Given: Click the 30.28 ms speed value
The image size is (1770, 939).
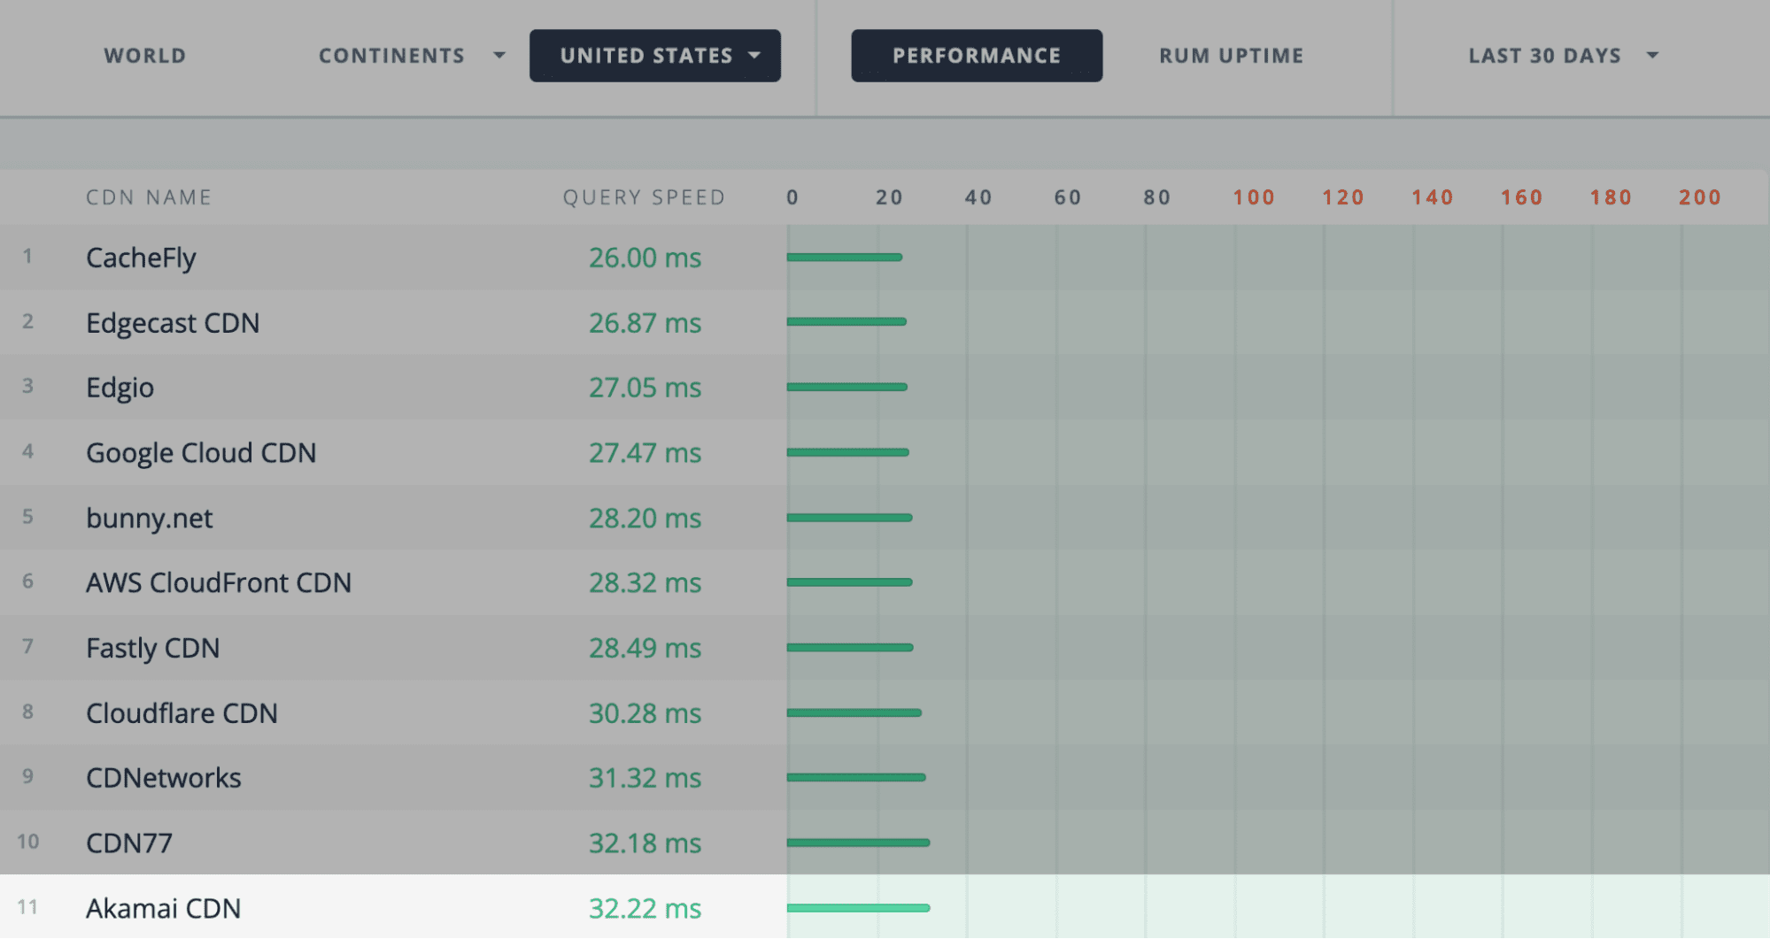Looking at the screenshot, I should 645,713.
